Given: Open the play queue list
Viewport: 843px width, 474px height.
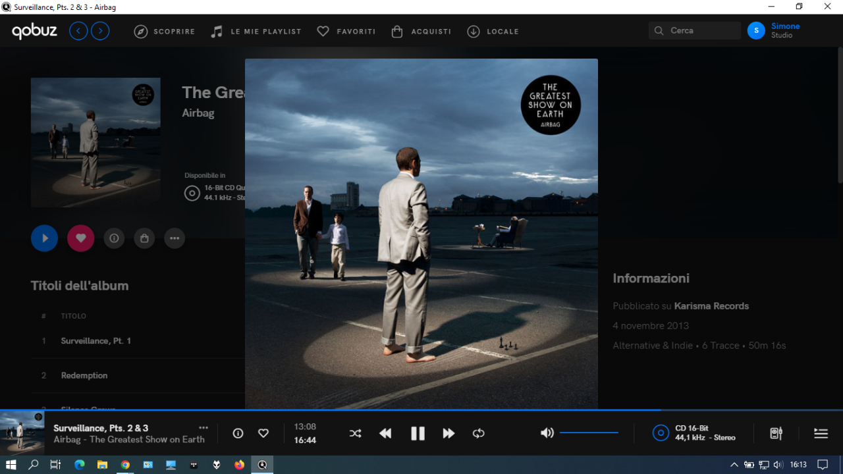Looking at the screenshot, I should point(821,433).
